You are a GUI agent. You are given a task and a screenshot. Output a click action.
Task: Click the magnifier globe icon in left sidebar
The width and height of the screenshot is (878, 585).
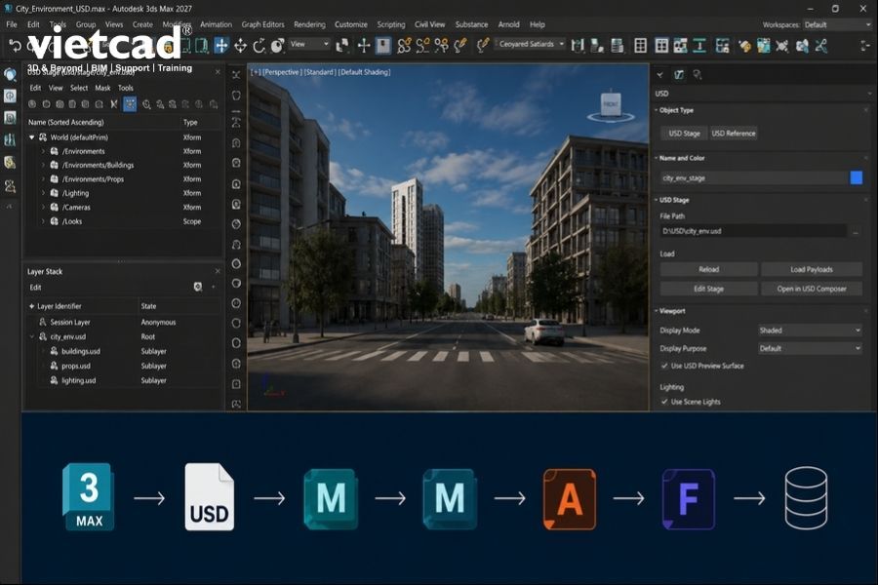point(10,74)
